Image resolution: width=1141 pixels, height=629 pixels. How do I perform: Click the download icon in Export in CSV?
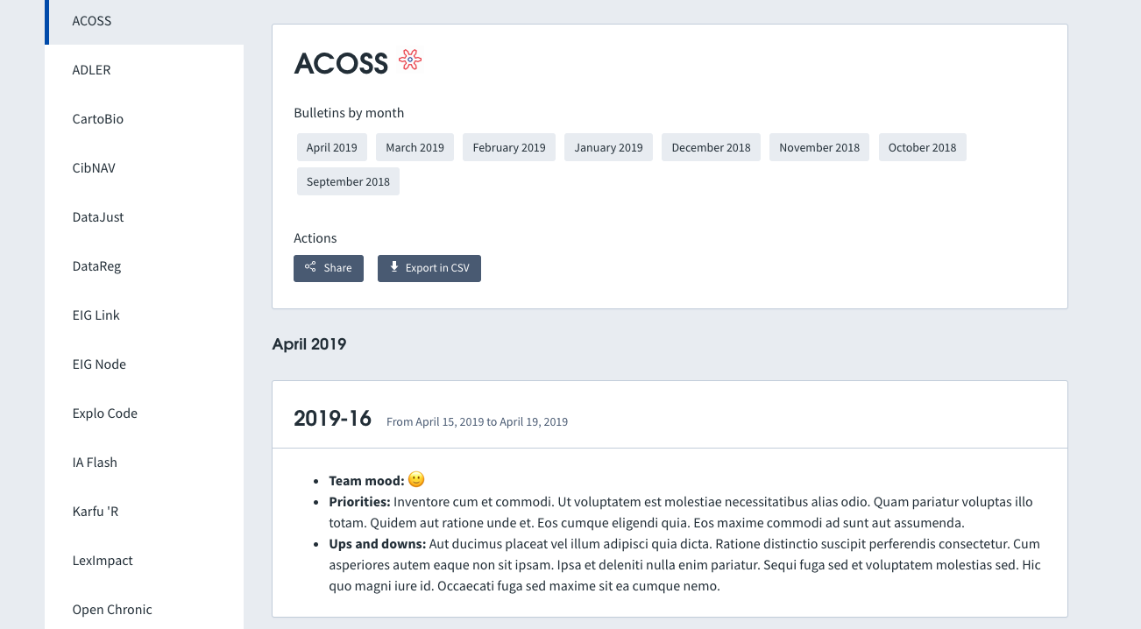click(394, 267)
